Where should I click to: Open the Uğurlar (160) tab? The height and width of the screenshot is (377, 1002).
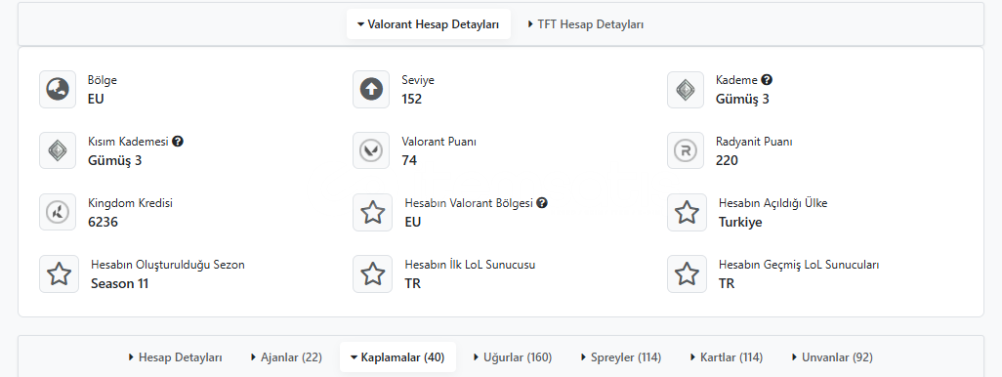tap(513, 357)
